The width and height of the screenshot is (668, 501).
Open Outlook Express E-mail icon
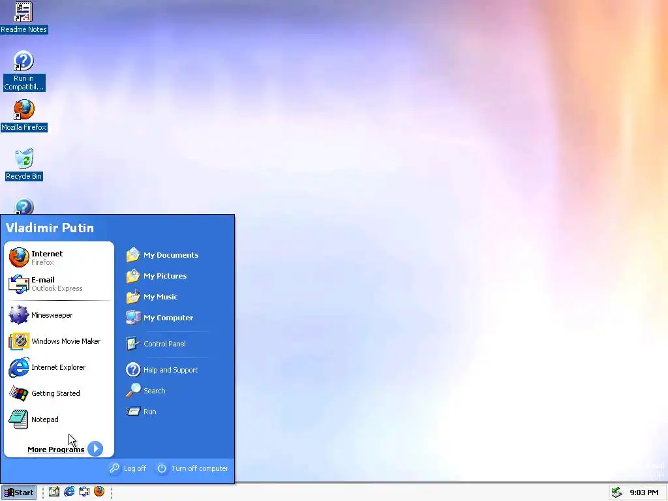coord(19,284)
